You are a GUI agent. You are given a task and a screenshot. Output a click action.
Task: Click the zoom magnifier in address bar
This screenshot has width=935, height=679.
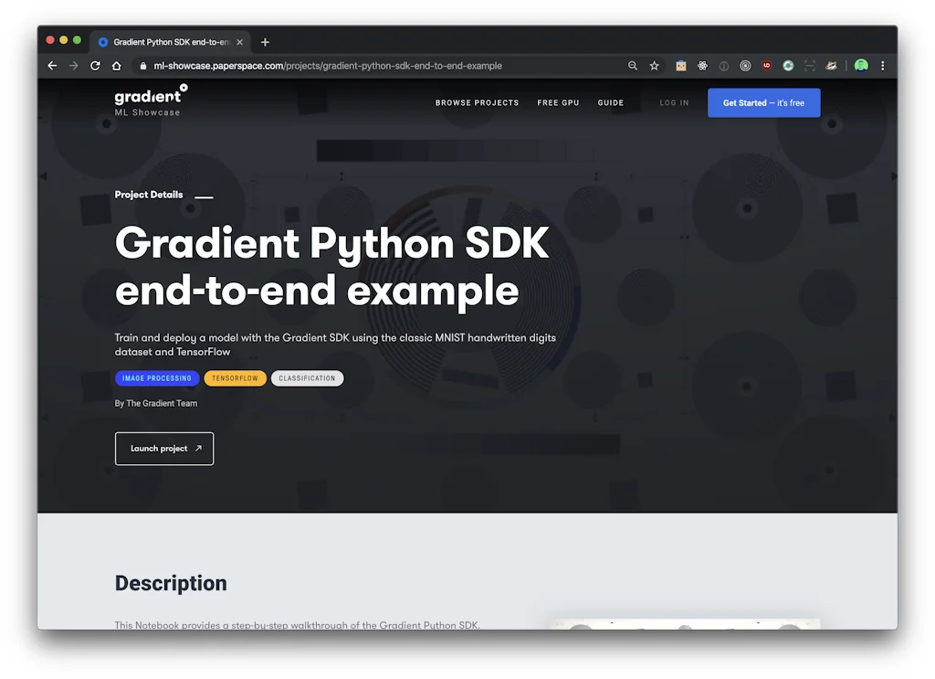coord(633,66)
